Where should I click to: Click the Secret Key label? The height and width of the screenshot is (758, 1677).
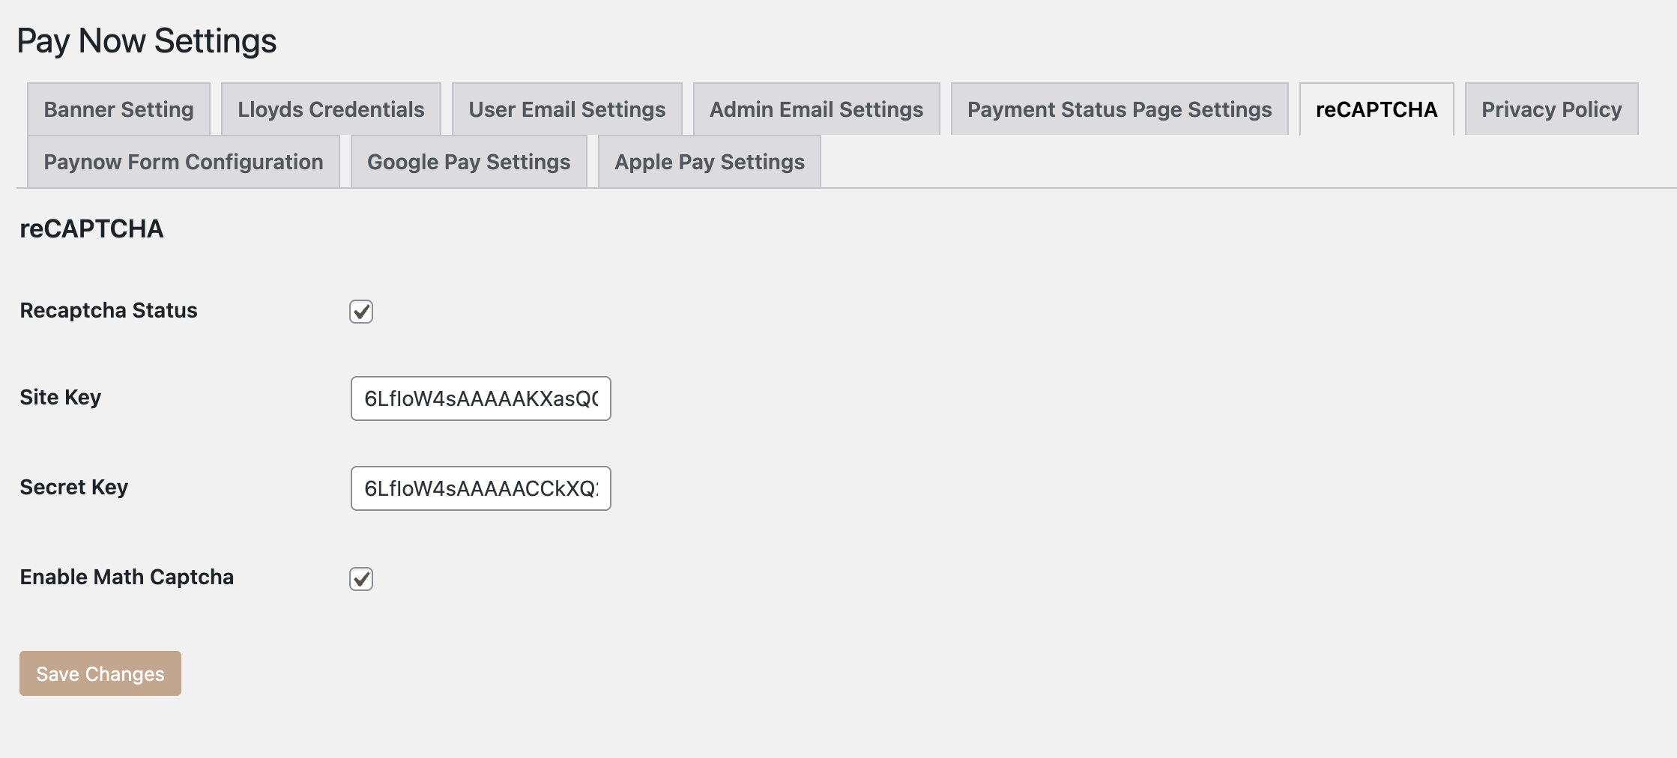click(74, 487)
